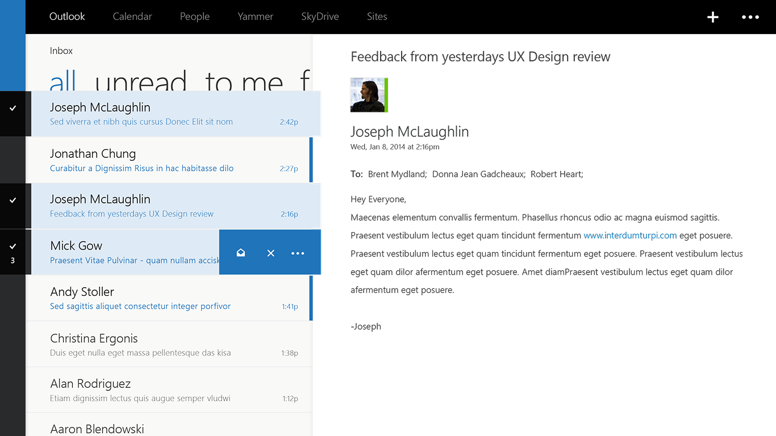Click recipient Brent Mydland
The image size is (776, 436).
397,174
